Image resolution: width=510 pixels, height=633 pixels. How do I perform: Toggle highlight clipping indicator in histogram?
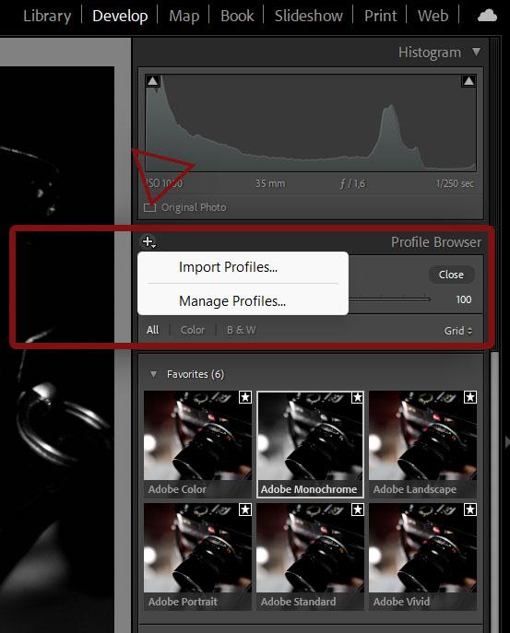pyautogui.click(x=468, y=81)
